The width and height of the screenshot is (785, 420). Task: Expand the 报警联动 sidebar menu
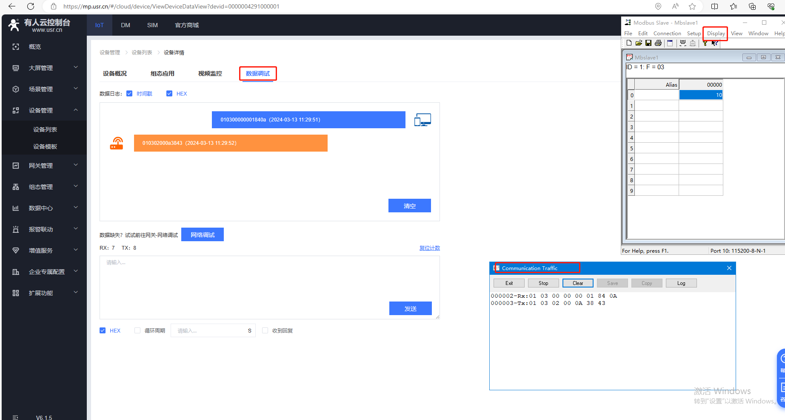point(44,229)
